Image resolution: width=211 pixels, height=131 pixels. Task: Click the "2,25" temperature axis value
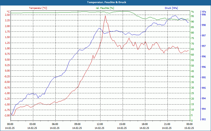pyautogui.click(x=7, y=20)
